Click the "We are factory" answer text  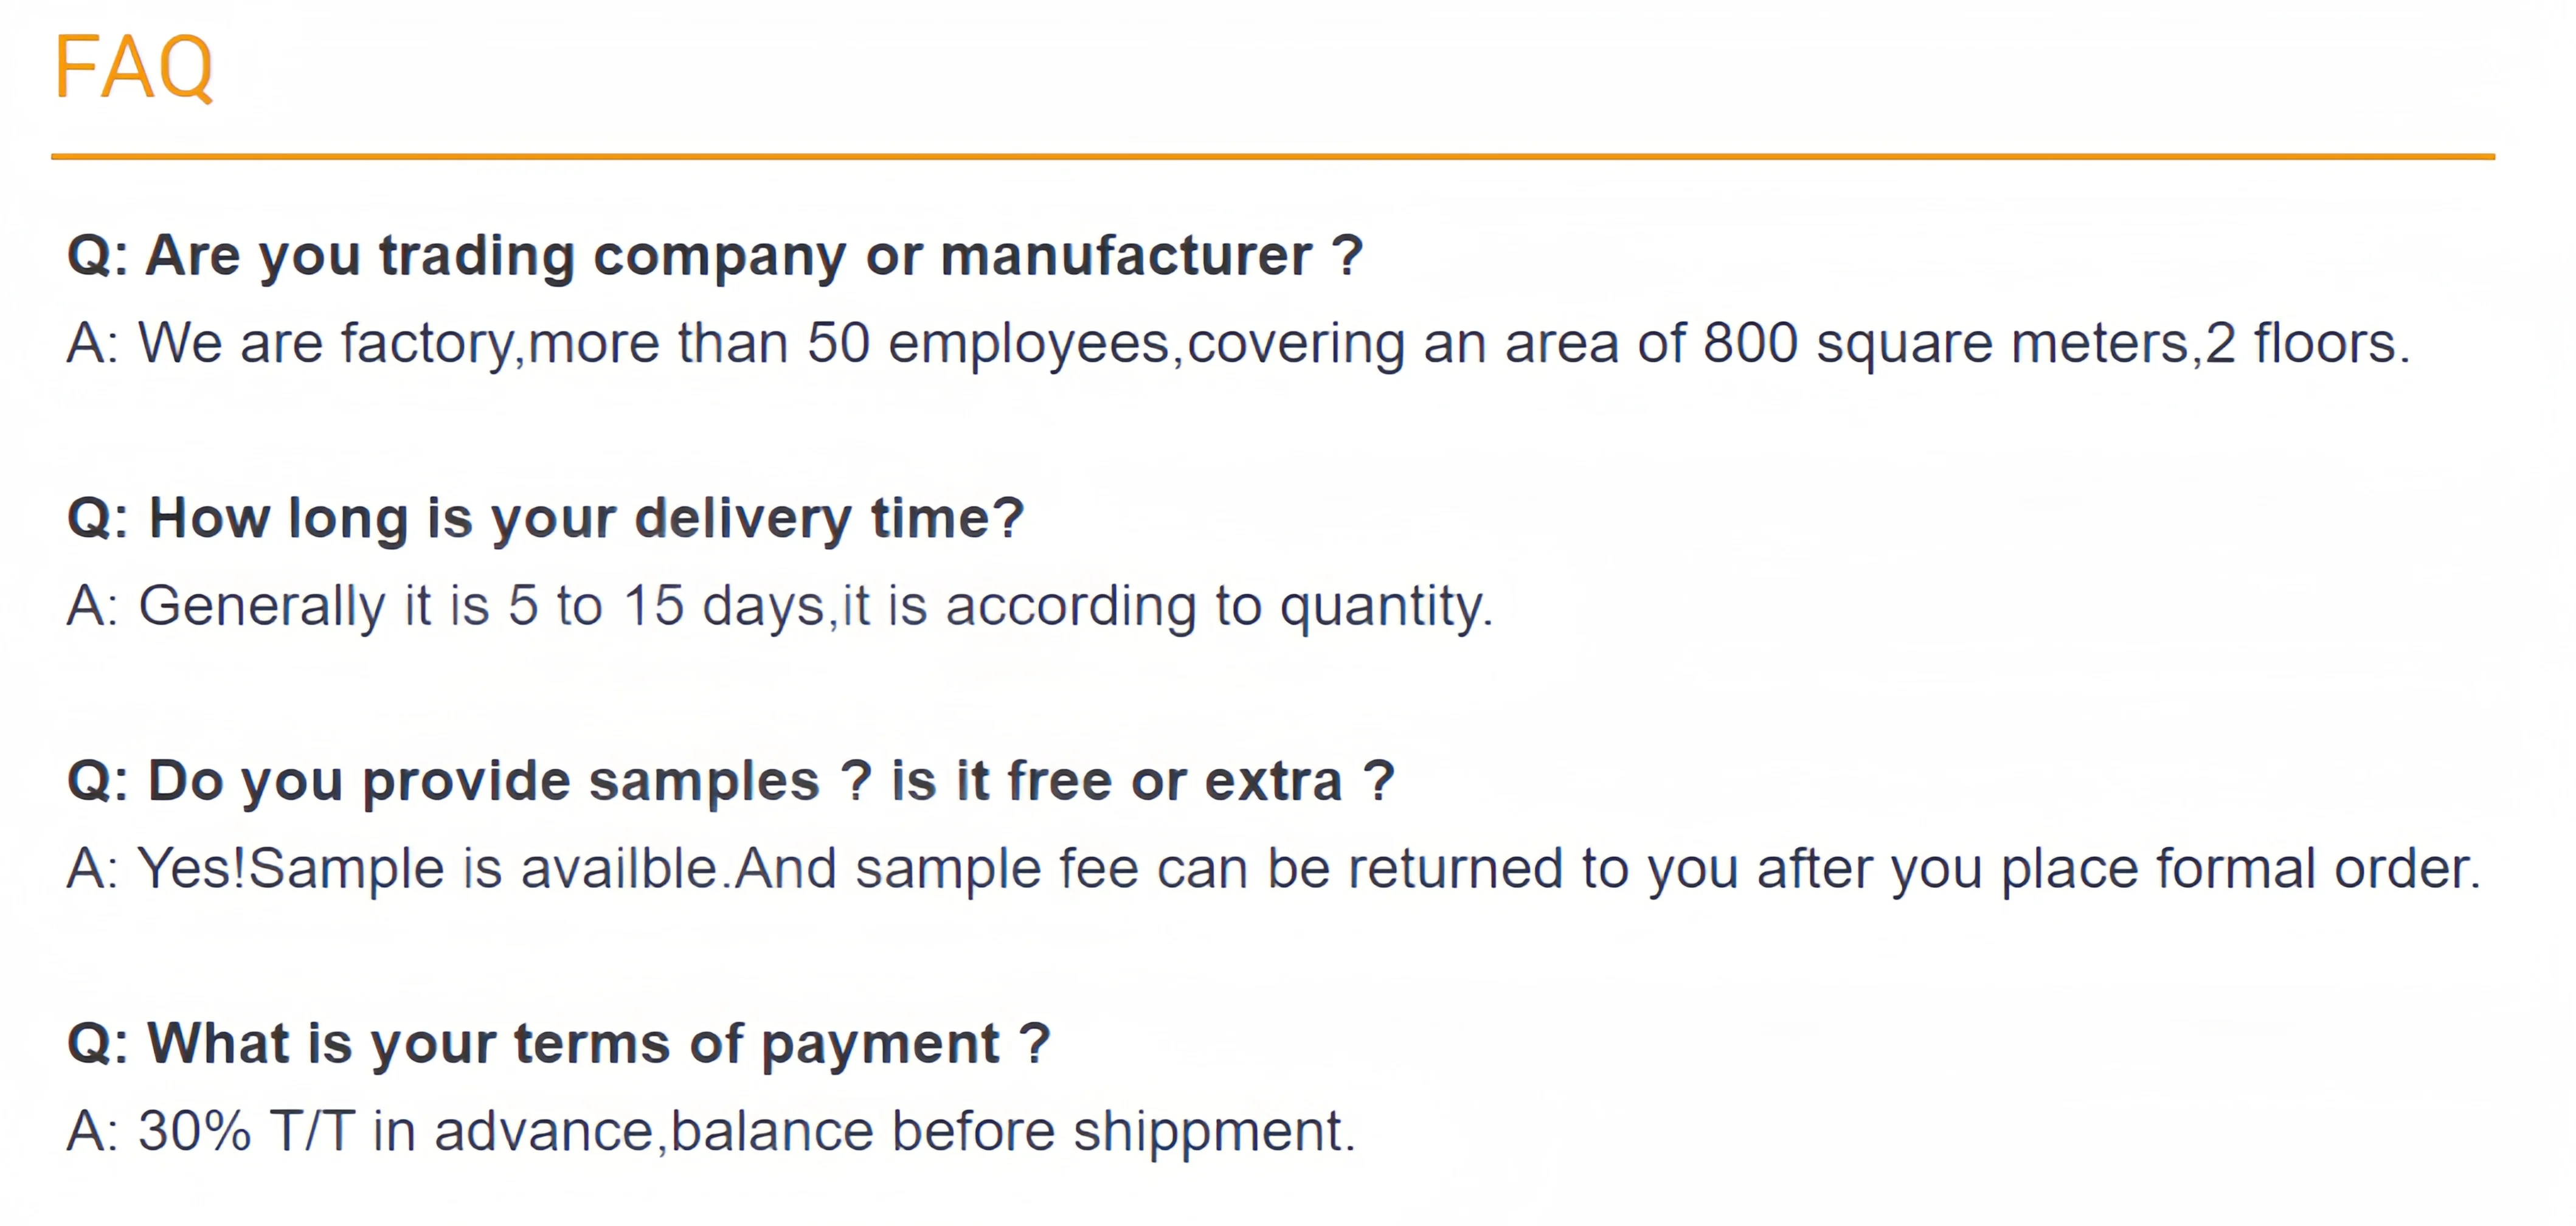(325, 344)
